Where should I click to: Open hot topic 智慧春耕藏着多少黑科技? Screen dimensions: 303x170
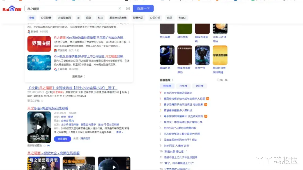pyautogui.click(x=178, y=110)
